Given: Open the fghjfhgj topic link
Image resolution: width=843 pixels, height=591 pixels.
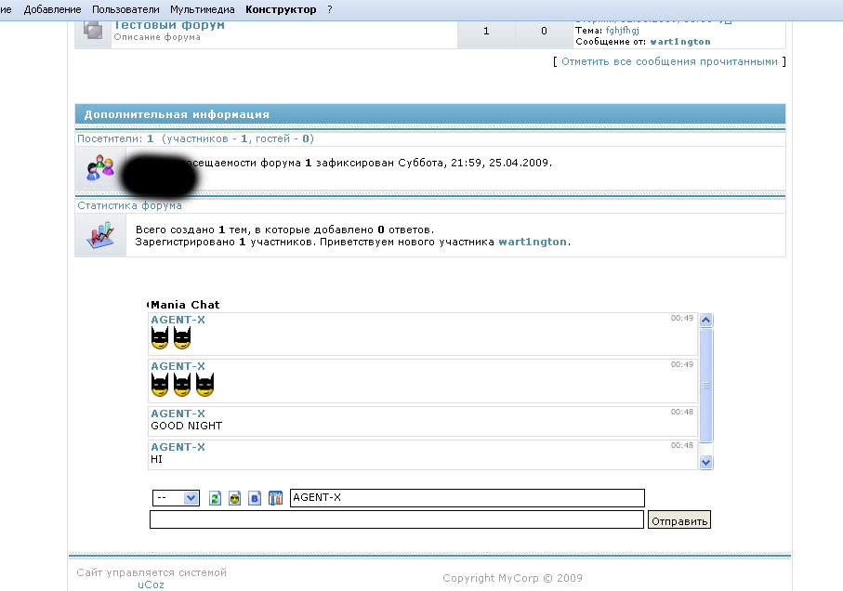Looking at the screenshot, I should click(622, 30).
